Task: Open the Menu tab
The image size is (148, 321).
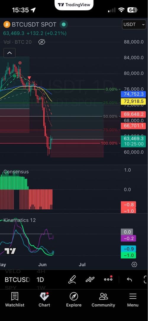Action: point(133,300)
